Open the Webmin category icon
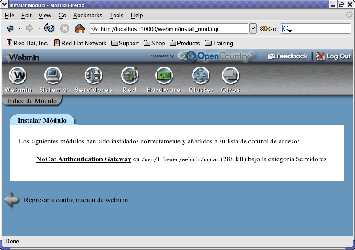 point(18,80)
